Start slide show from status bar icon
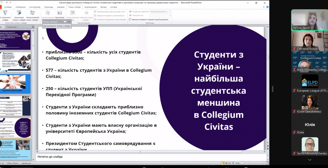 tap(233, 163)
